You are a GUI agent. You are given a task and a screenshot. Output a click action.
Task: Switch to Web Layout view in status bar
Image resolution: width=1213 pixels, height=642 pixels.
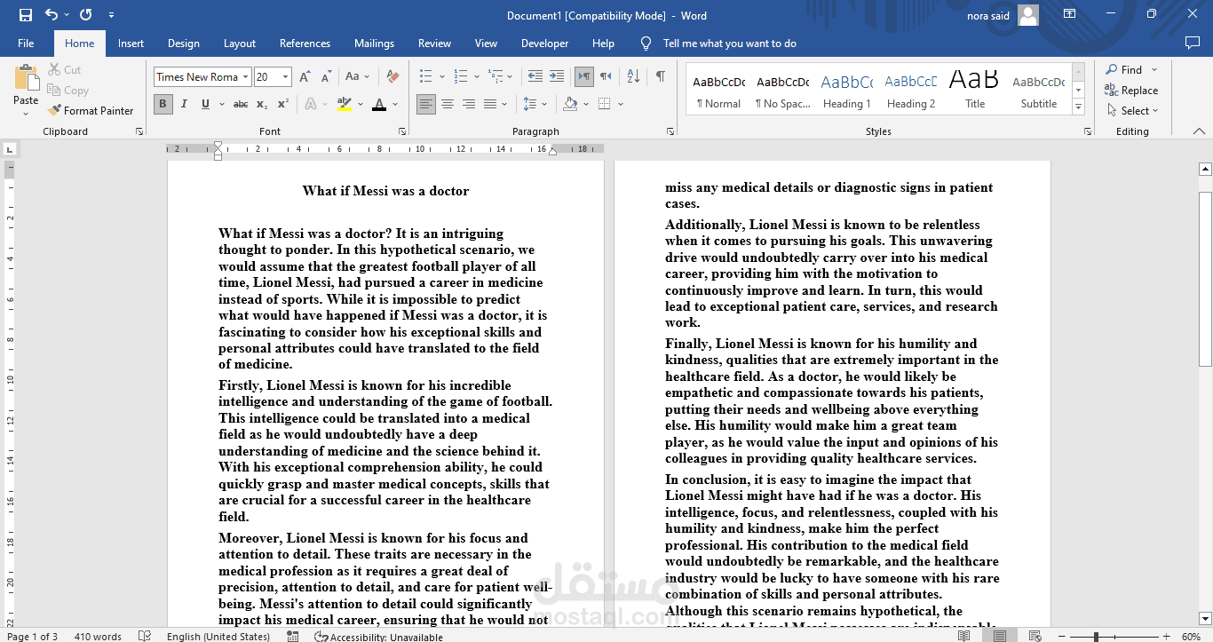coord(1037,636)
